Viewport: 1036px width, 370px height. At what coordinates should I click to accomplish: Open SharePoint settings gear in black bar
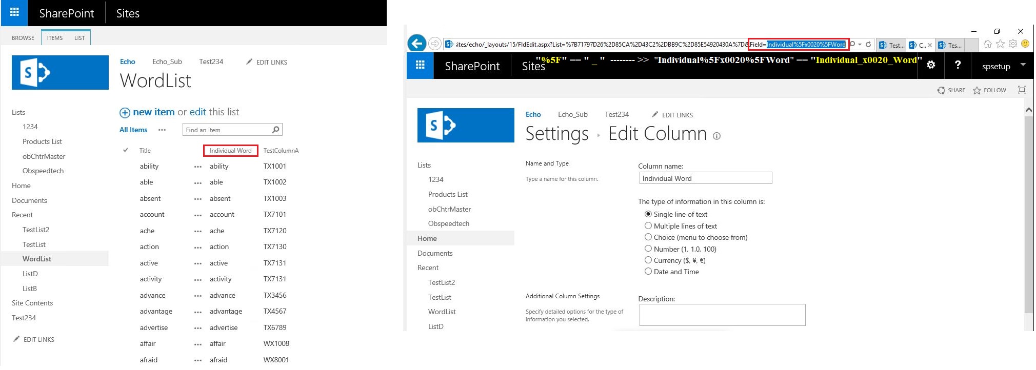pyautogui.click(x=931, y=65)
